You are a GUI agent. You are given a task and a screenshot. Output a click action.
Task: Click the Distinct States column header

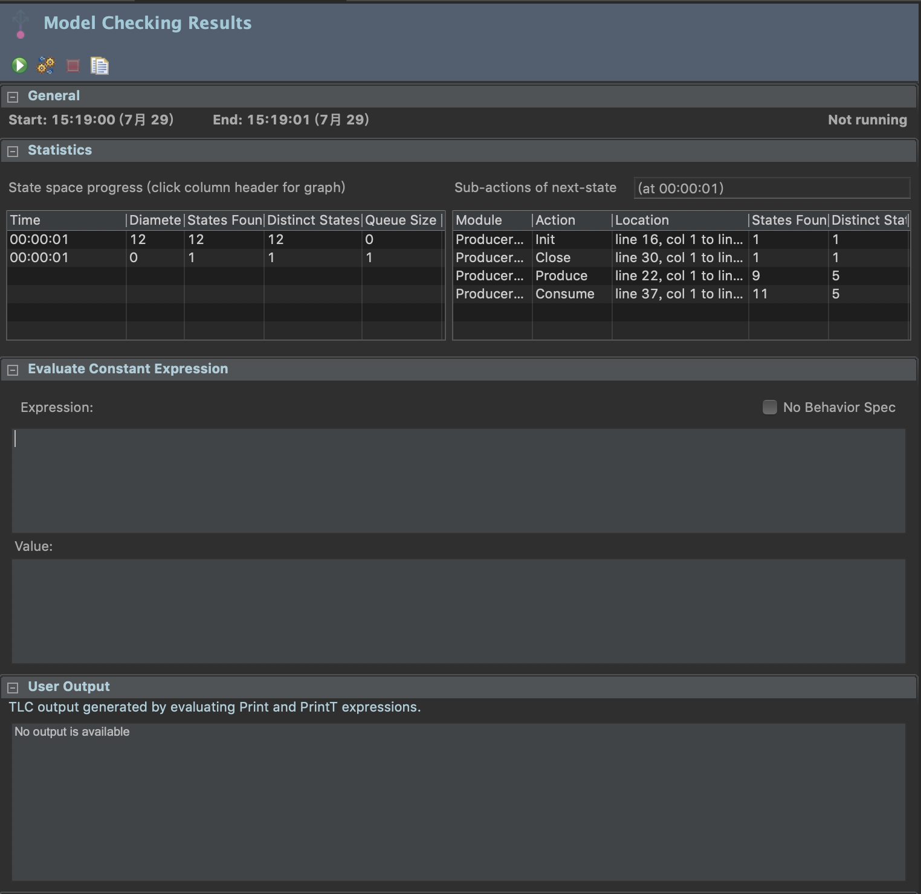313,220
